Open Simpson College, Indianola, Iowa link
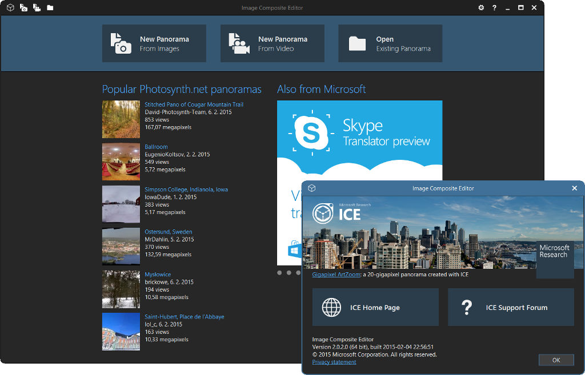The image size is (585, 375). coord(186,189)
